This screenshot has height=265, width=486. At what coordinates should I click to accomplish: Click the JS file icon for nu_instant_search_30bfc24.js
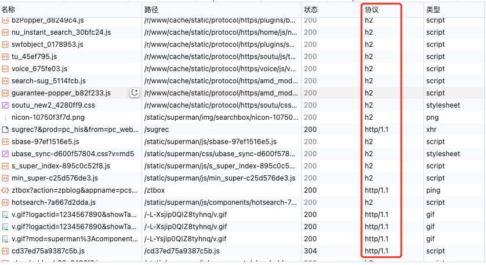coord(5,32)
